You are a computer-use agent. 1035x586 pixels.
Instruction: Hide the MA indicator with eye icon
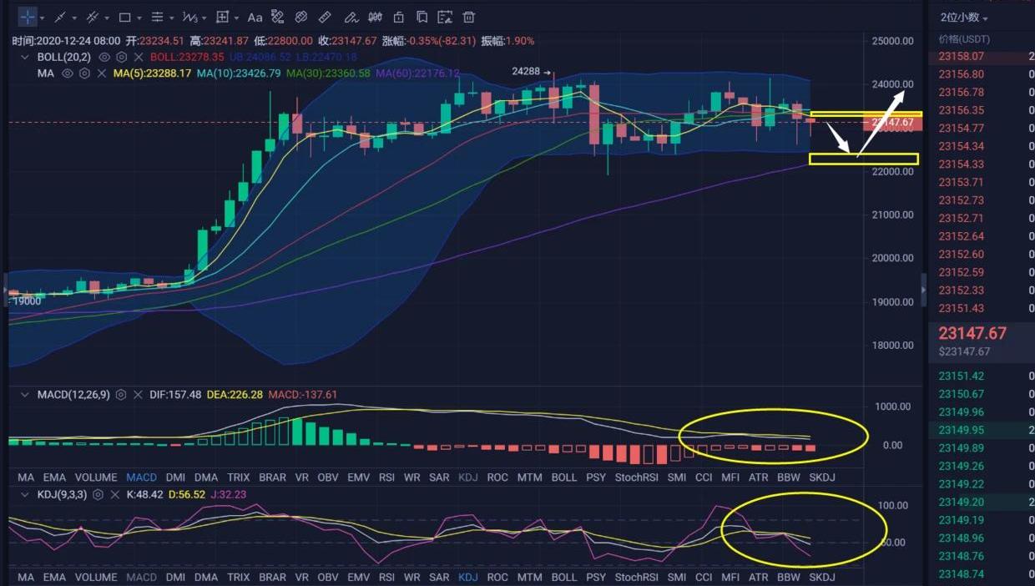[67, 73]
